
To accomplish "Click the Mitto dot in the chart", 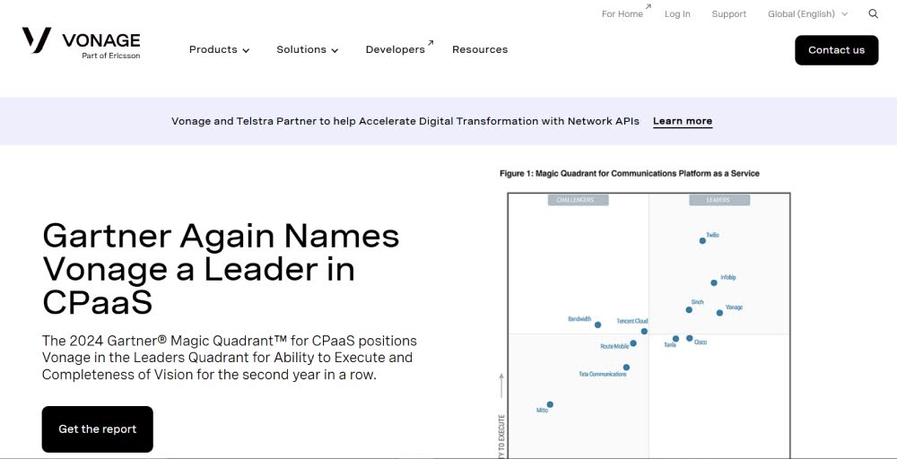I will coord(550,404).
